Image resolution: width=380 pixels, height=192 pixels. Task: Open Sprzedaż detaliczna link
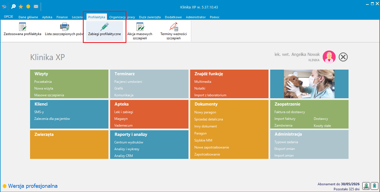(x=209, y=119)
